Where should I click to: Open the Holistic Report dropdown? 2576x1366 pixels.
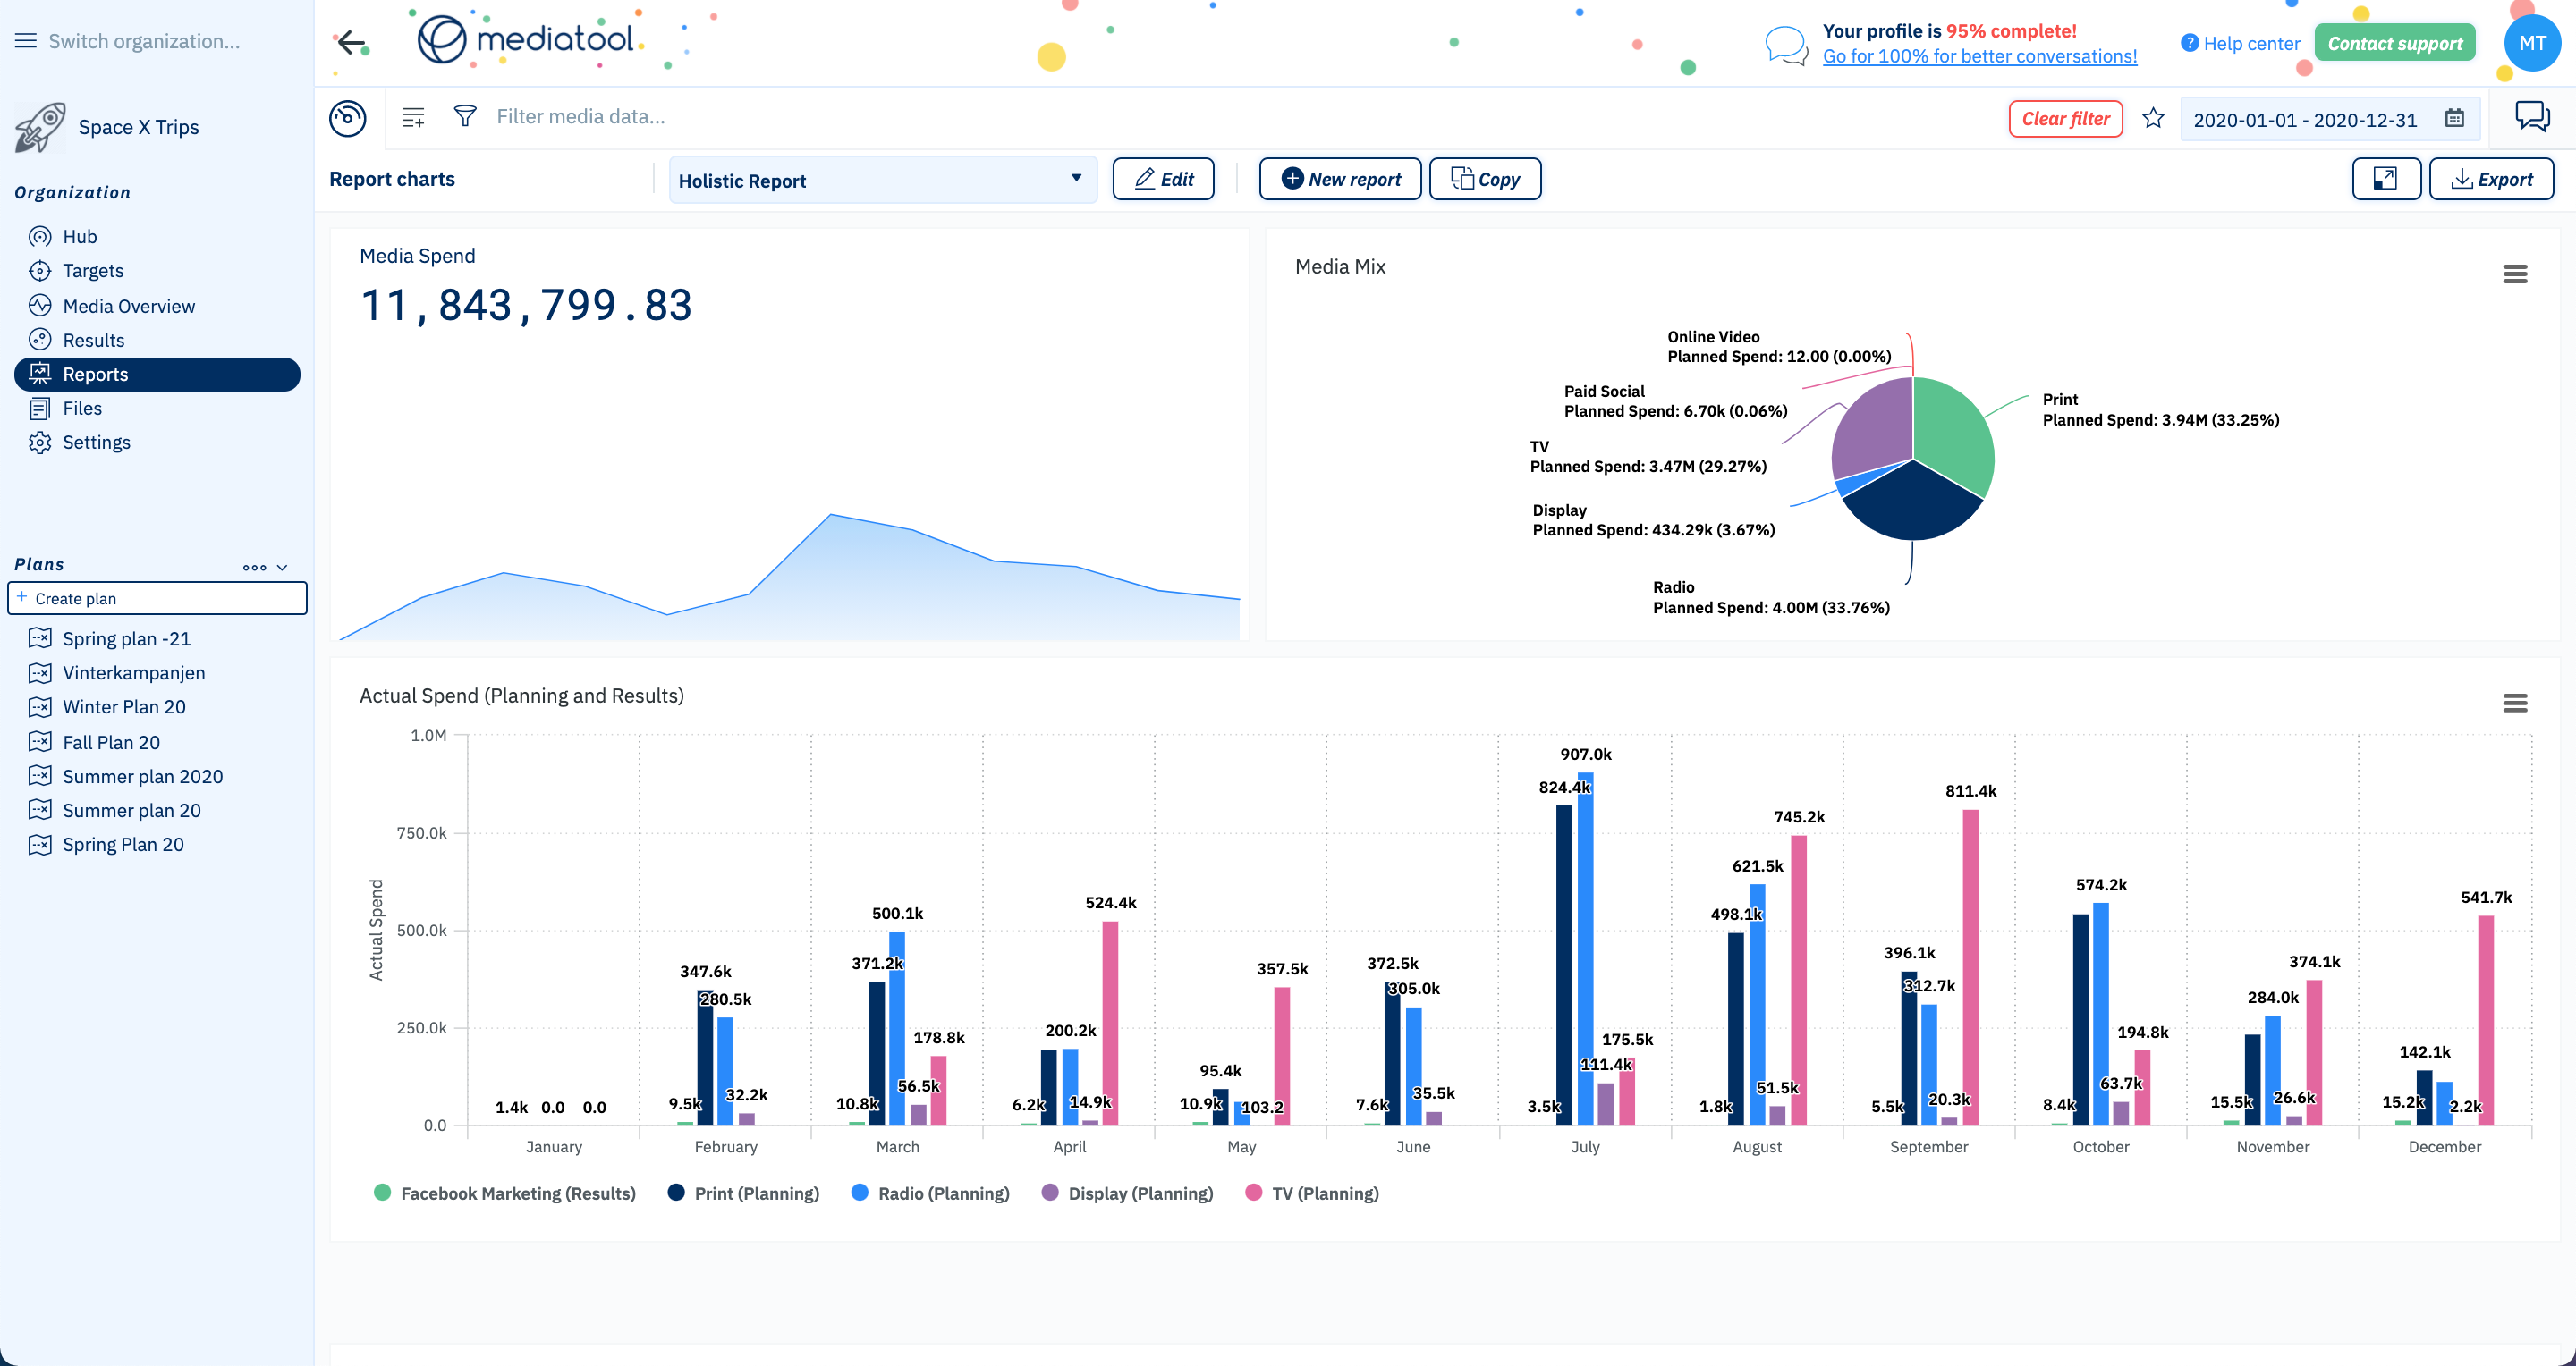(881, 180)
